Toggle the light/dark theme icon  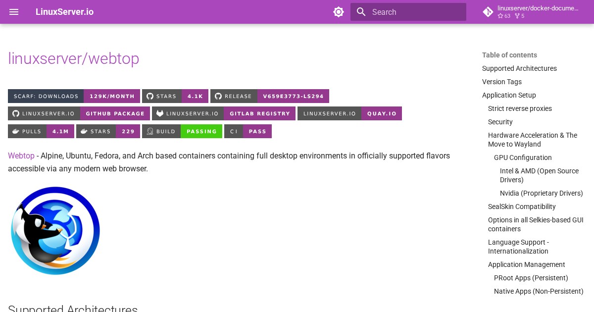(339, 12)
